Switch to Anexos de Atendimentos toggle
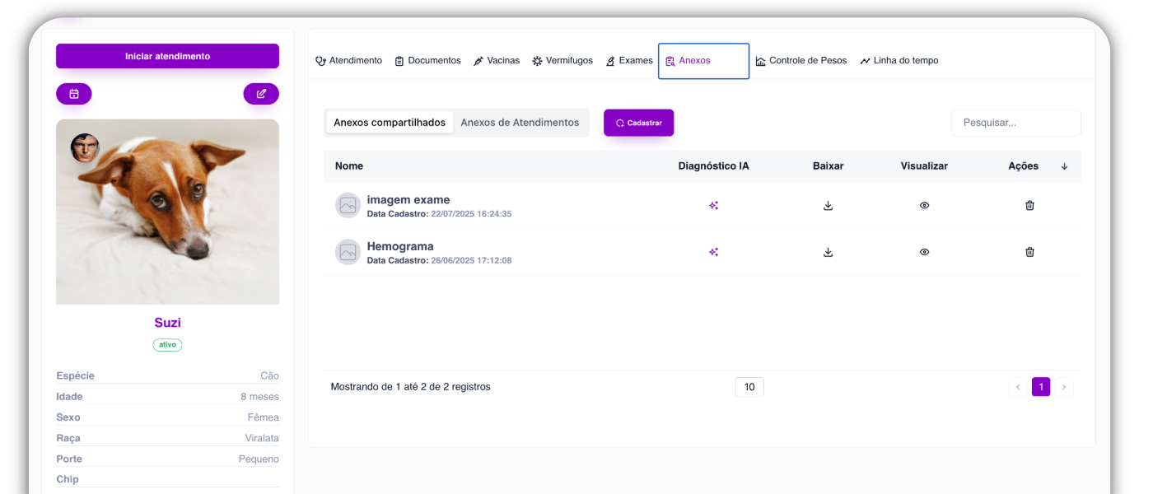 520,123
